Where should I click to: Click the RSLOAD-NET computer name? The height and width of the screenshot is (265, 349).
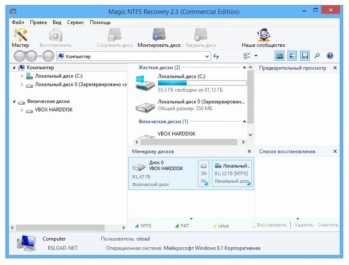coord(62,248)
